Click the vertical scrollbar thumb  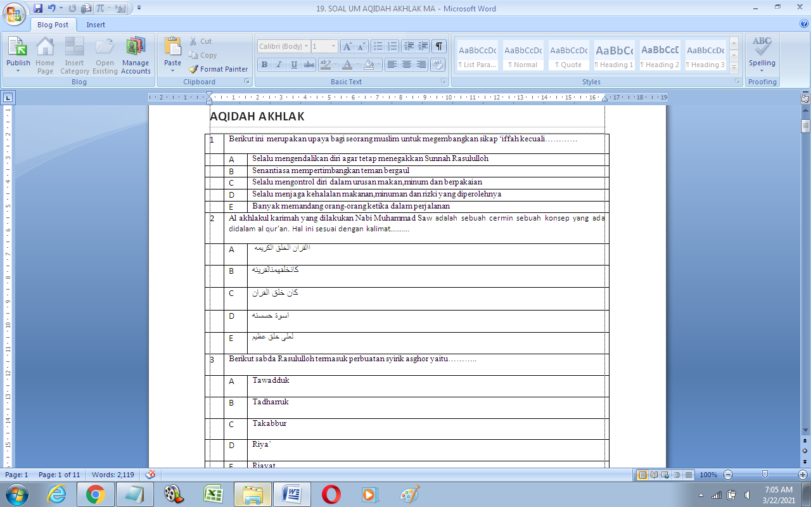[x=805, y=125]
